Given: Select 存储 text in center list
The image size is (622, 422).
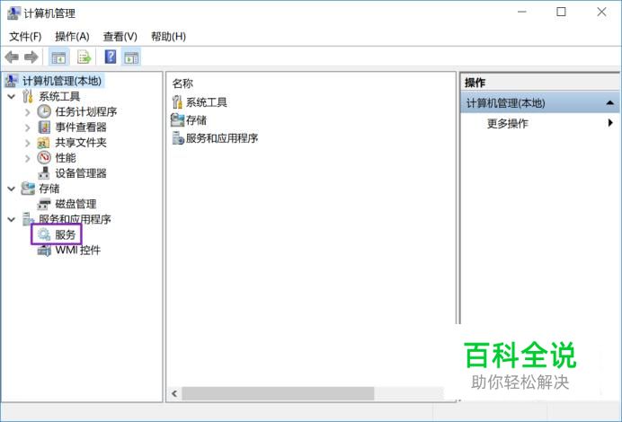Looking at the screenshot, I should (196, 120).
